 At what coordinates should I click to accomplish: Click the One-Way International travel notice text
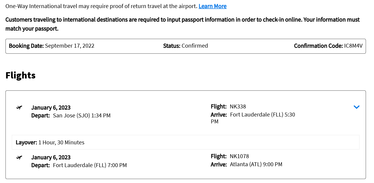(x=101, y=6)
